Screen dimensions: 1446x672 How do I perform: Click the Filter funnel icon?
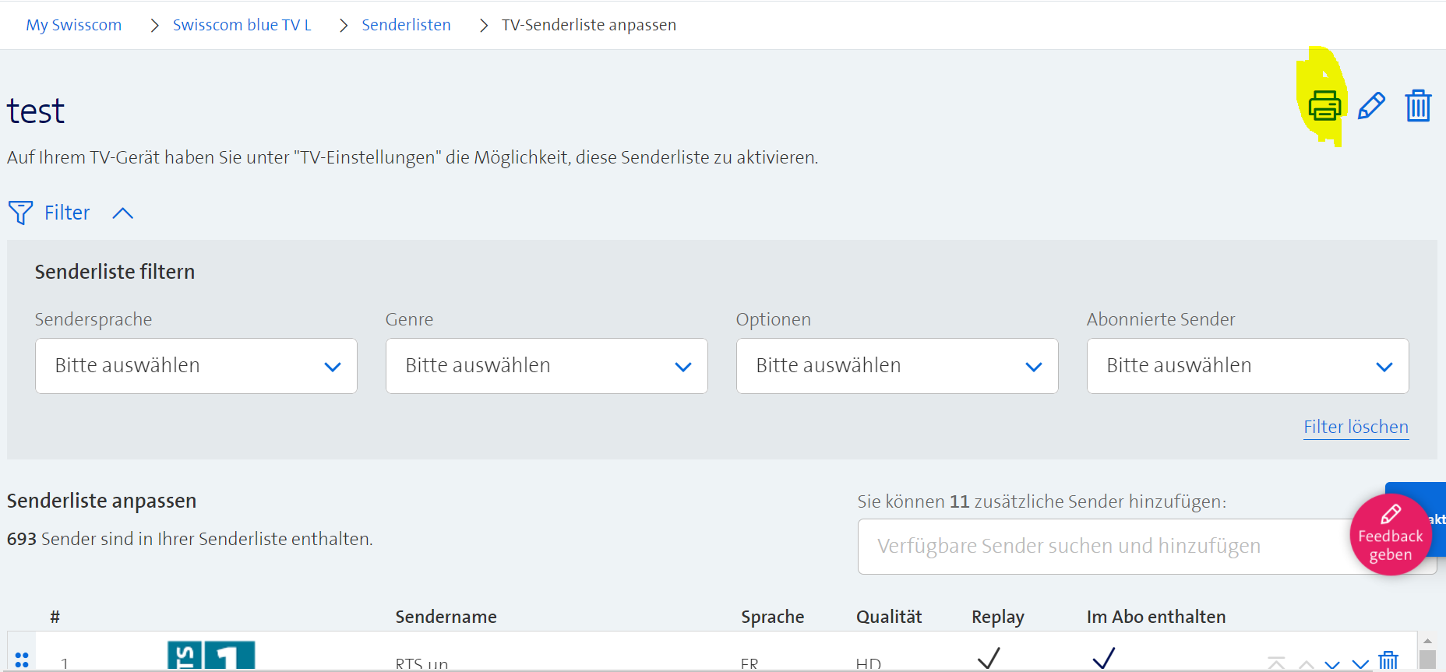[20, 213]
